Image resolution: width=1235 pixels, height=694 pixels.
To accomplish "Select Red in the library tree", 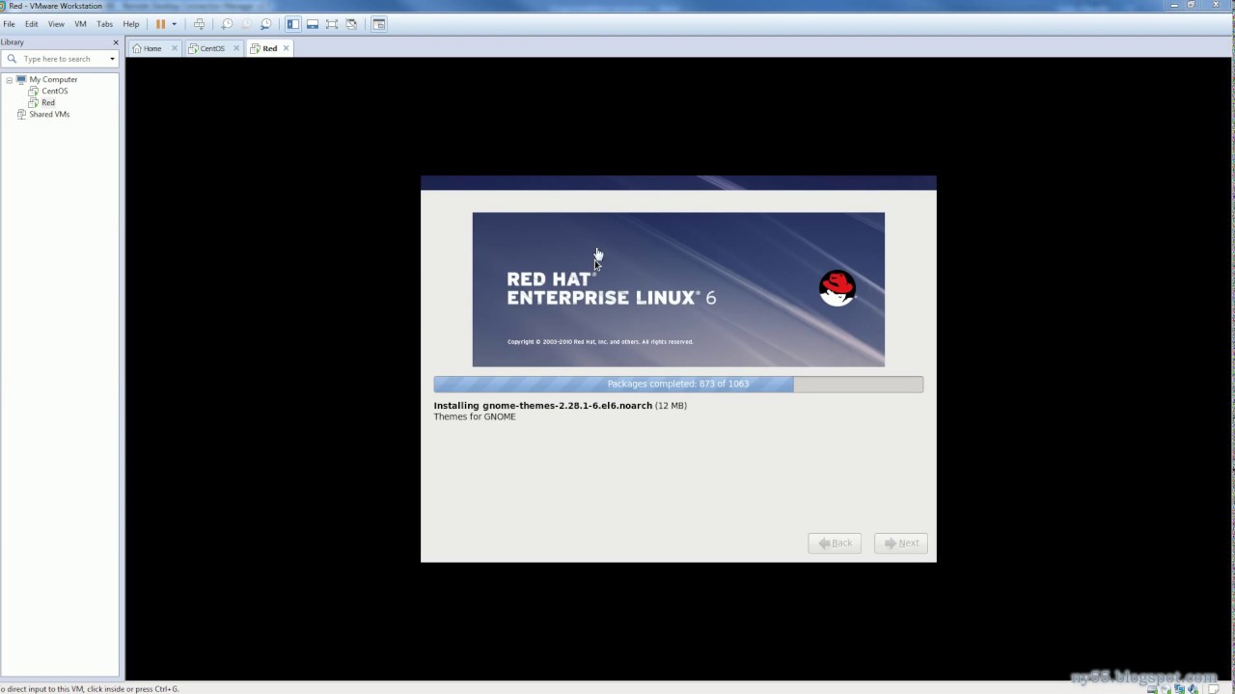I will [x=48, y=103].
